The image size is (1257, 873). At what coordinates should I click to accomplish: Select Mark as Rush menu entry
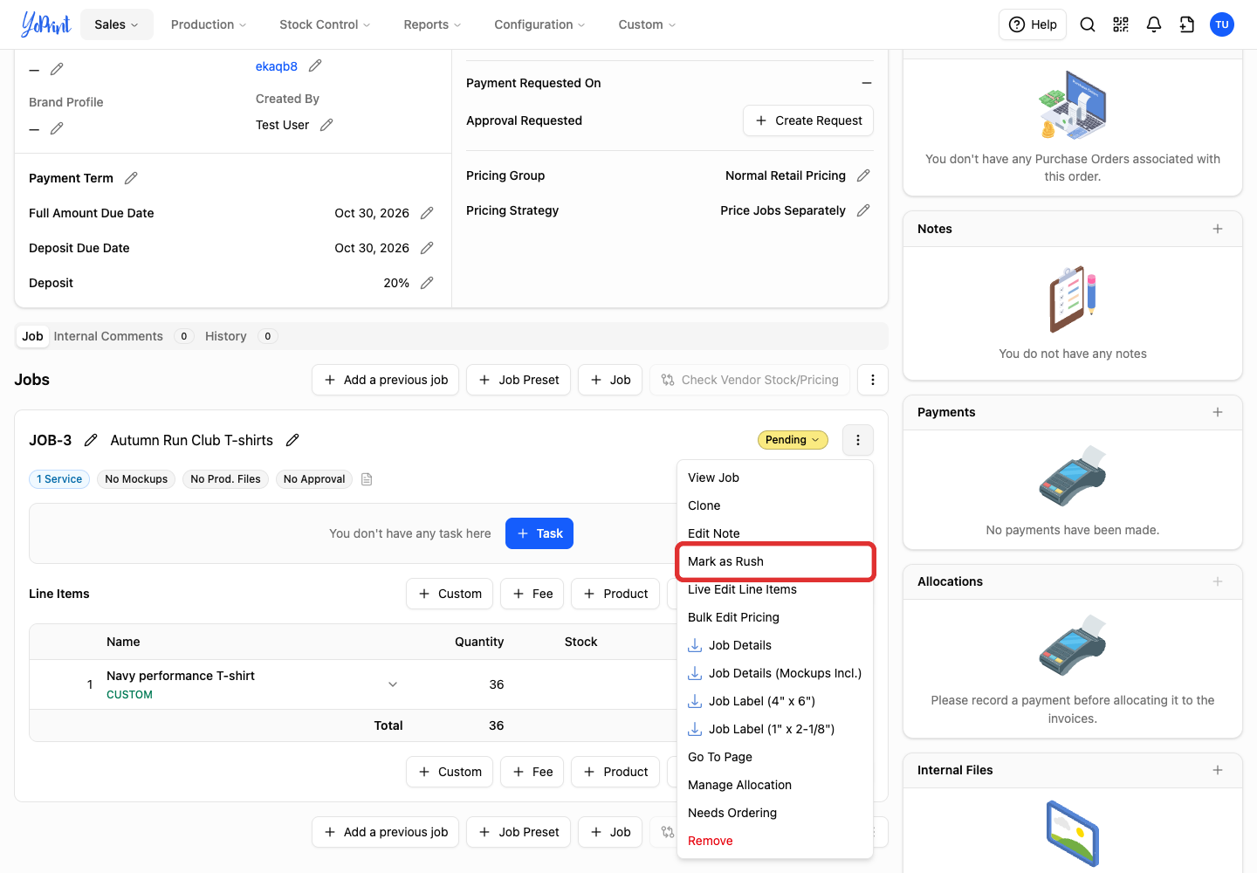(775, 561)
